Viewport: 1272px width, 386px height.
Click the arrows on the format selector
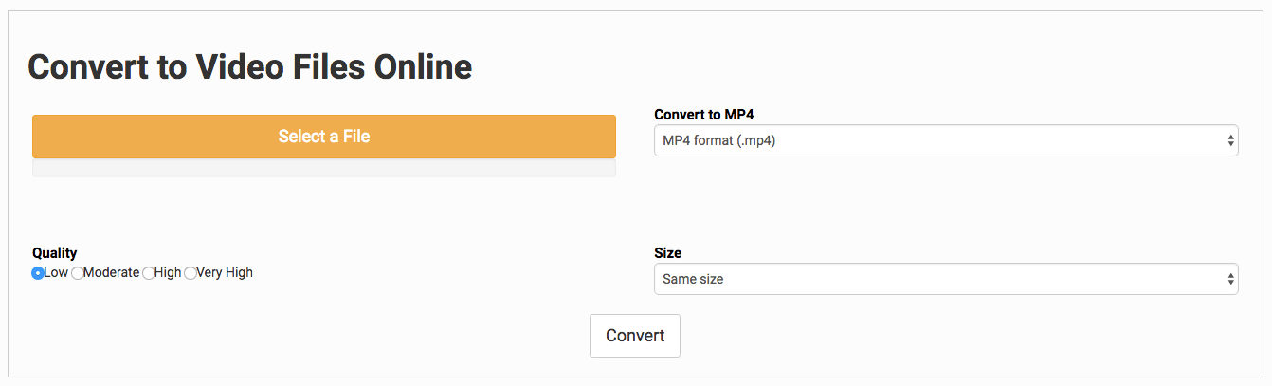click(x=1230, y=141)
